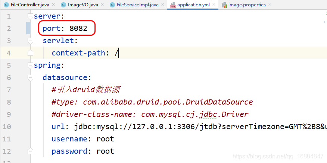This screenshot has width=327, height=163.
Task: Click the image.properties file icon
Action: click(x=224, y=5)
